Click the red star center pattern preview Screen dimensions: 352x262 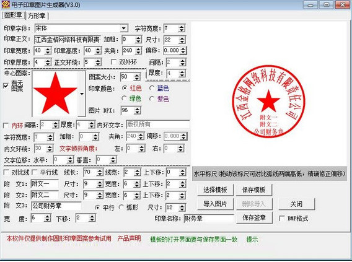click(55, 94)
